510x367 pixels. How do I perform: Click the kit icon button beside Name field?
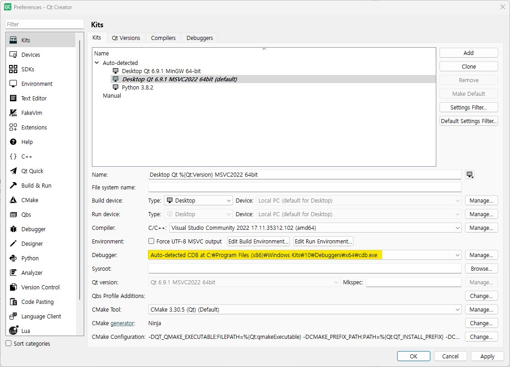[470, 175]
